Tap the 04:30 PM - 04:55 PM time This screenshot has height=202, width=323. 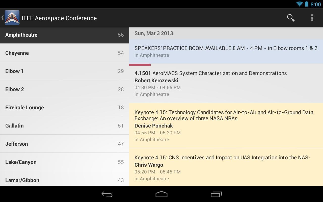pos(157,87)
